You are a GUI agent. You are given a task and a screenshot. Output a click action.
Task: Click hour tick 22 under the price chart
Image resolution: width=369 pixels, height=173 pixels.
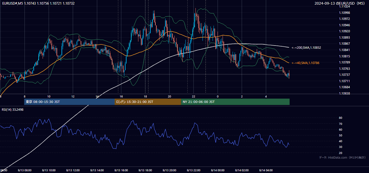193,96
